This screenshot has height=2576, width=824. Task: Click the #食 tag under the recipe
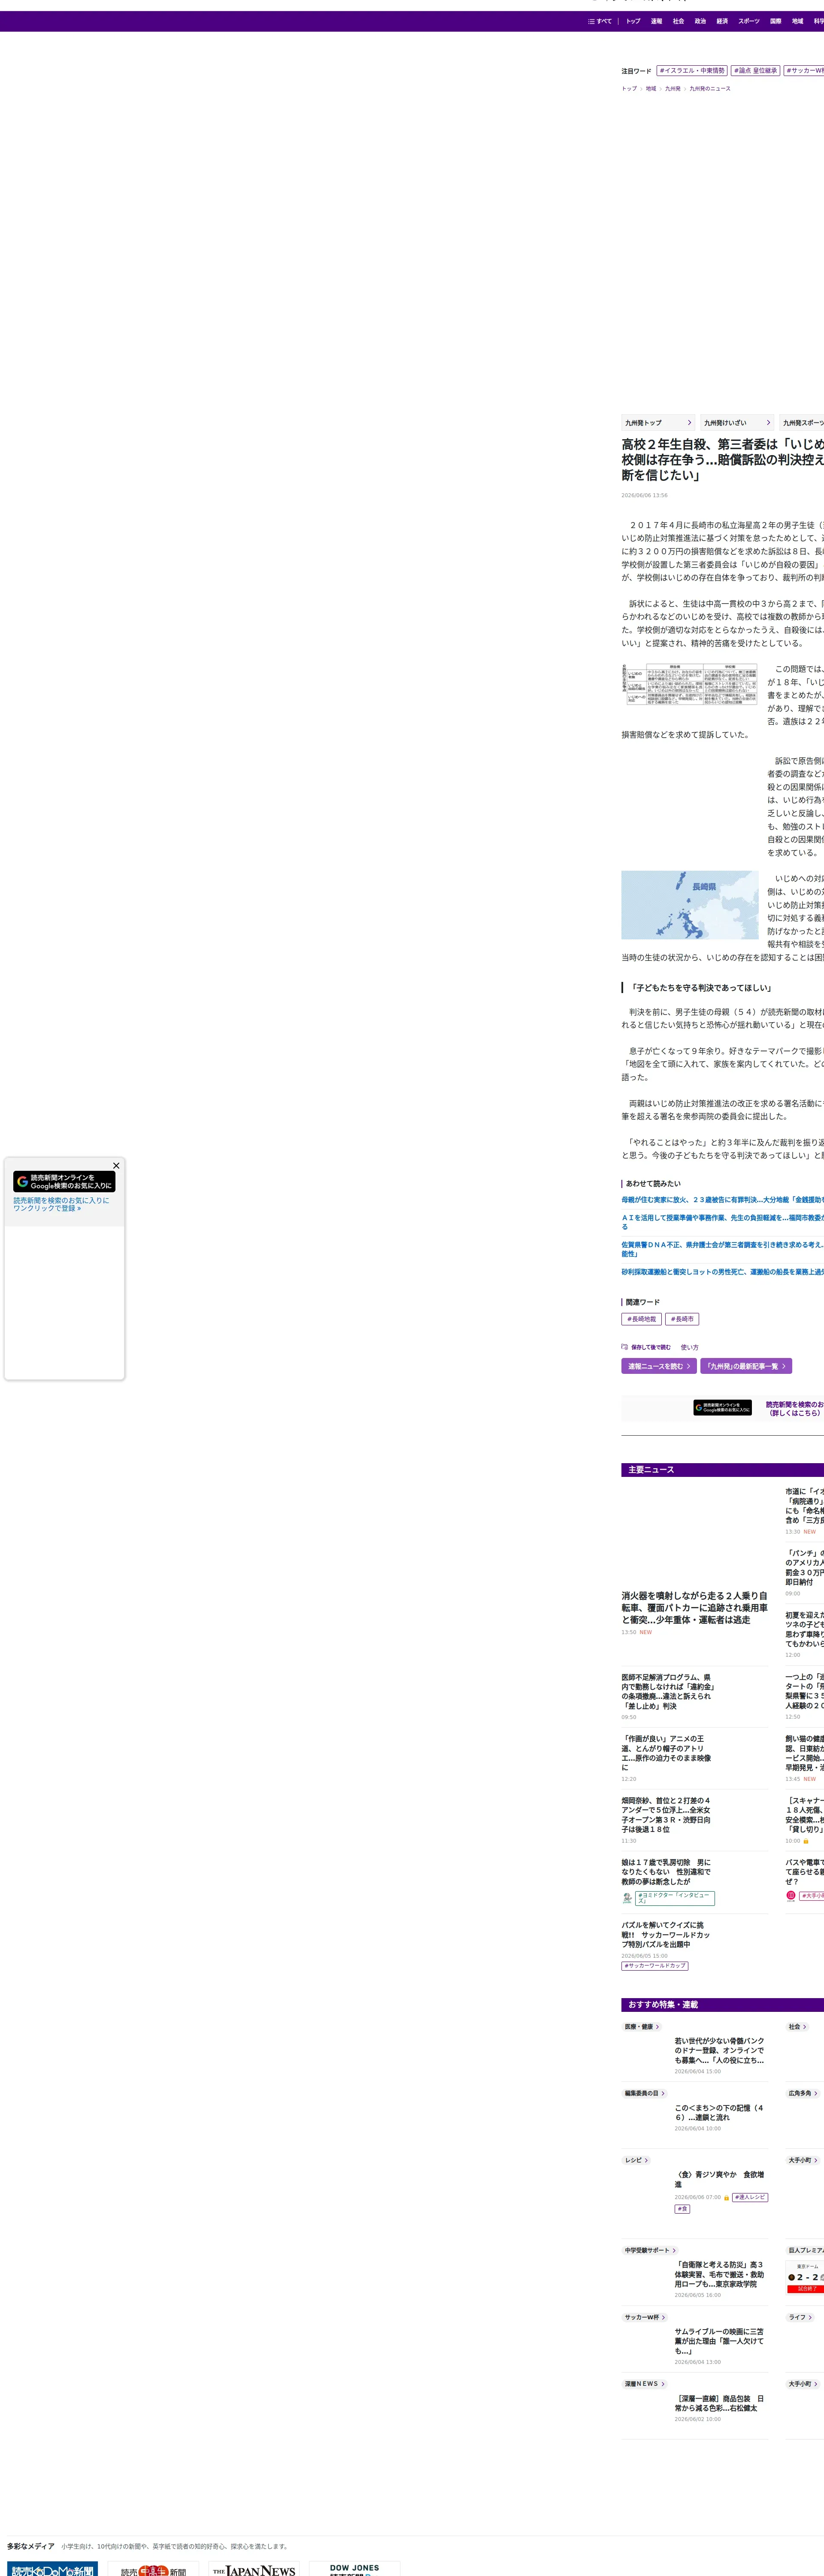pyautogui.click(x=682, y=2209)
